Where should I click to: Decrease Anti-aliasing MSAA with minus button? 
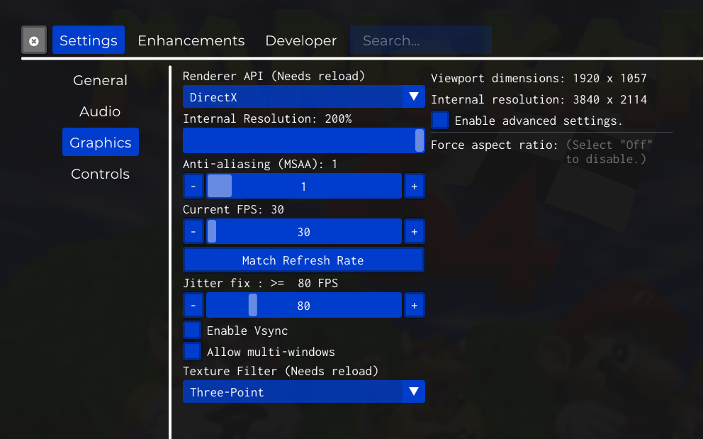pyautogui.click(x=193, y=187)
